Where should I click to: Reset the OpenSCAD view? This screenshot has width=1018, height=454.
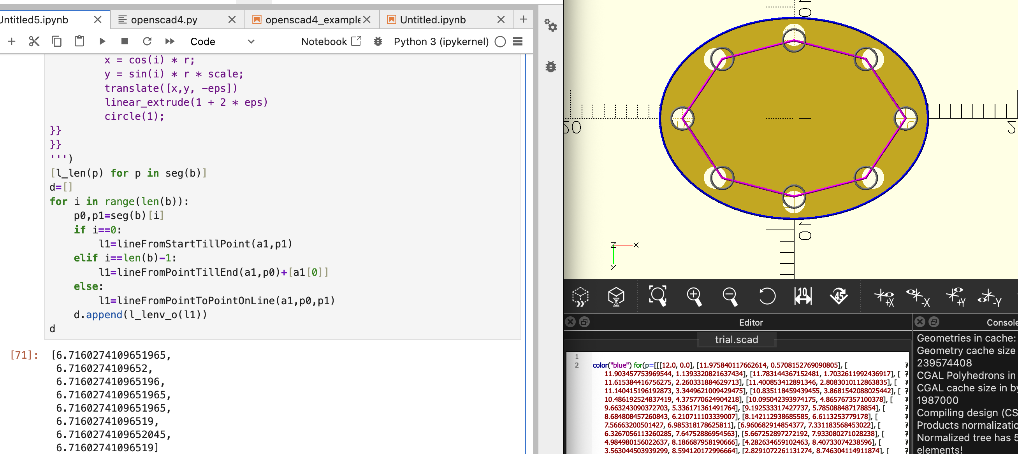coord(767,296)
